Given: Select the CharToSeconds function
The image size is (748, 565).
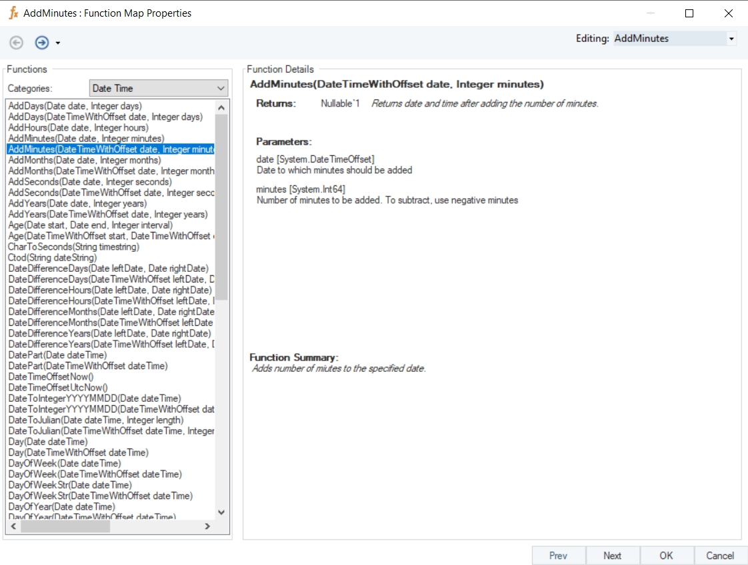Looking at the screenshot, I should pos(73,247).
